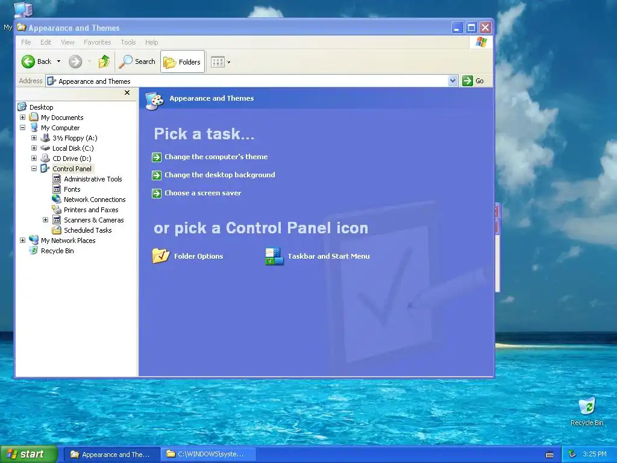The width and height of the screenshot is (617, 463).
Task: Select Desktop in the folder tree
Action: [x=41, y=107]
